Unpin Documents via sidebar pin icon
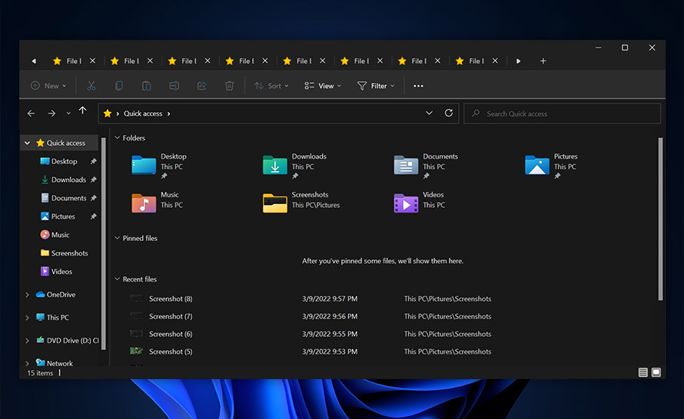684x419 pixels. pyautogui.click(x=93, y=198)
